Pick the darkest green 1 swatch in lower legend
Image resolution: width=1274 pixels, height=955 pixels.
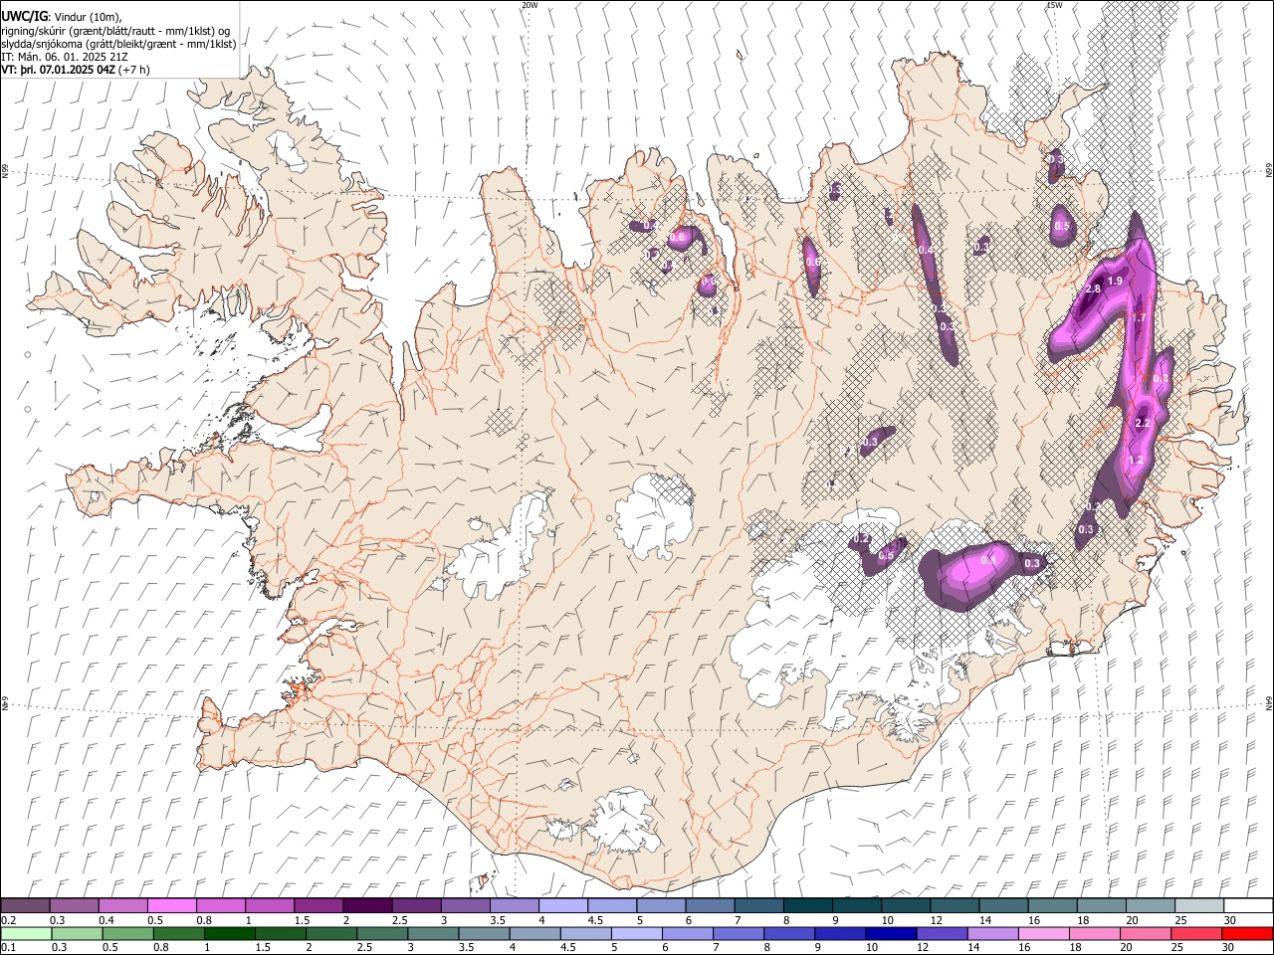(228, 934)
